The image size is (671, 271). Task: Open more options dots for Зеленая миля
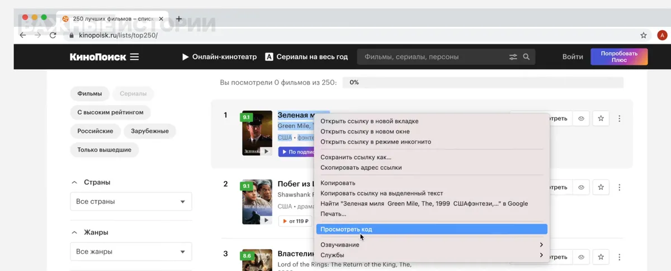click(619, 118)
